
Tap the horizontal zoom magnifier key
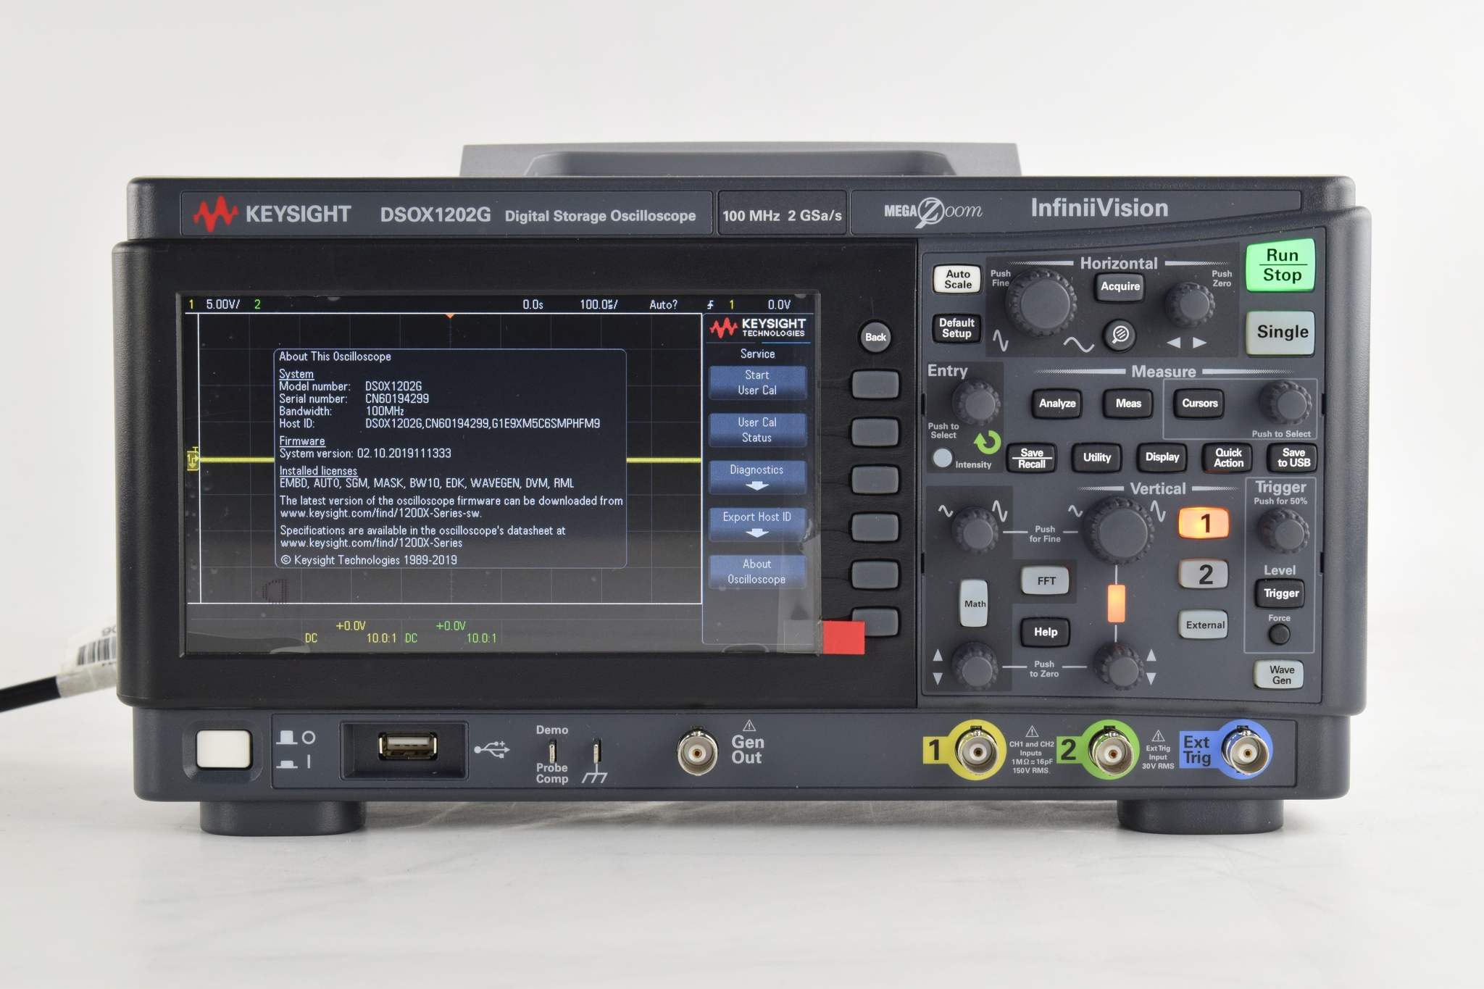point(1120,334)
